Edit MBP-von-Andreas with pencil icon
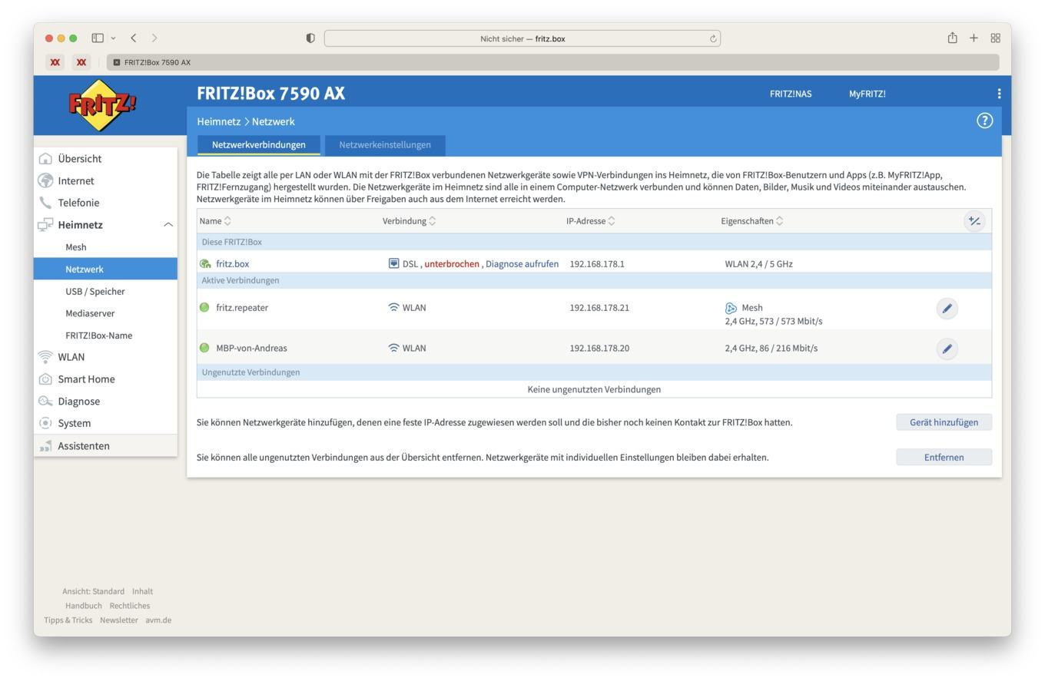 (947, 349)
